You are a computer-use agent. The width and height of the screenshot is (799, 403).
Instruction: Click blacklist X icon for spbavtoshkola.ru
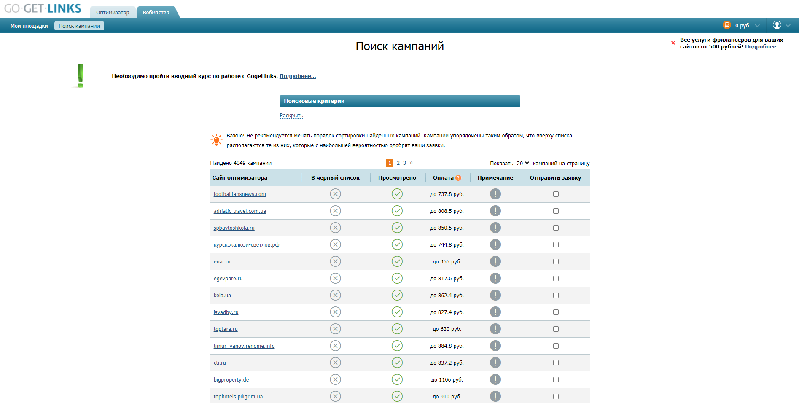click(x=335, y=228)
